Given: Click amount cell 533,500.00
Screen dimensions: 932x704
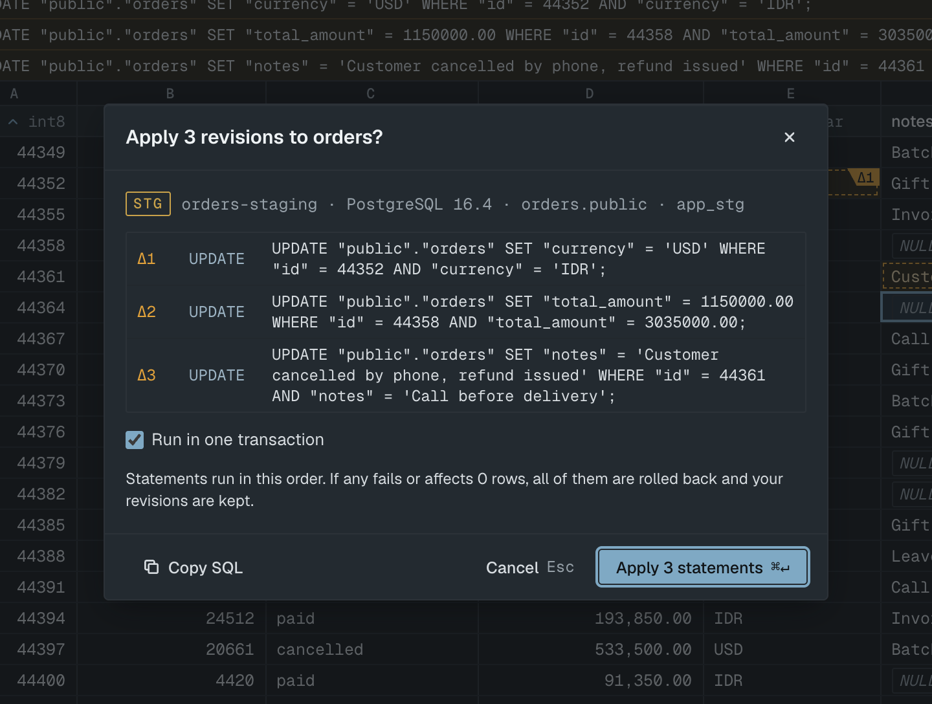Looking at the screenshot, I should coord(591,650).
